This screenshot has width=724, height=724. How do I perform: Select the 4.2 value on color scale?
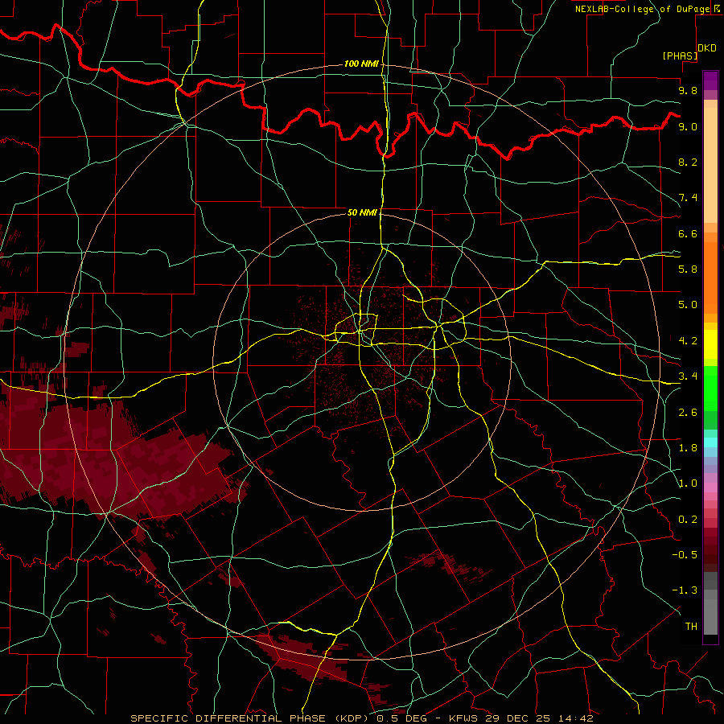tap(688, 341)
